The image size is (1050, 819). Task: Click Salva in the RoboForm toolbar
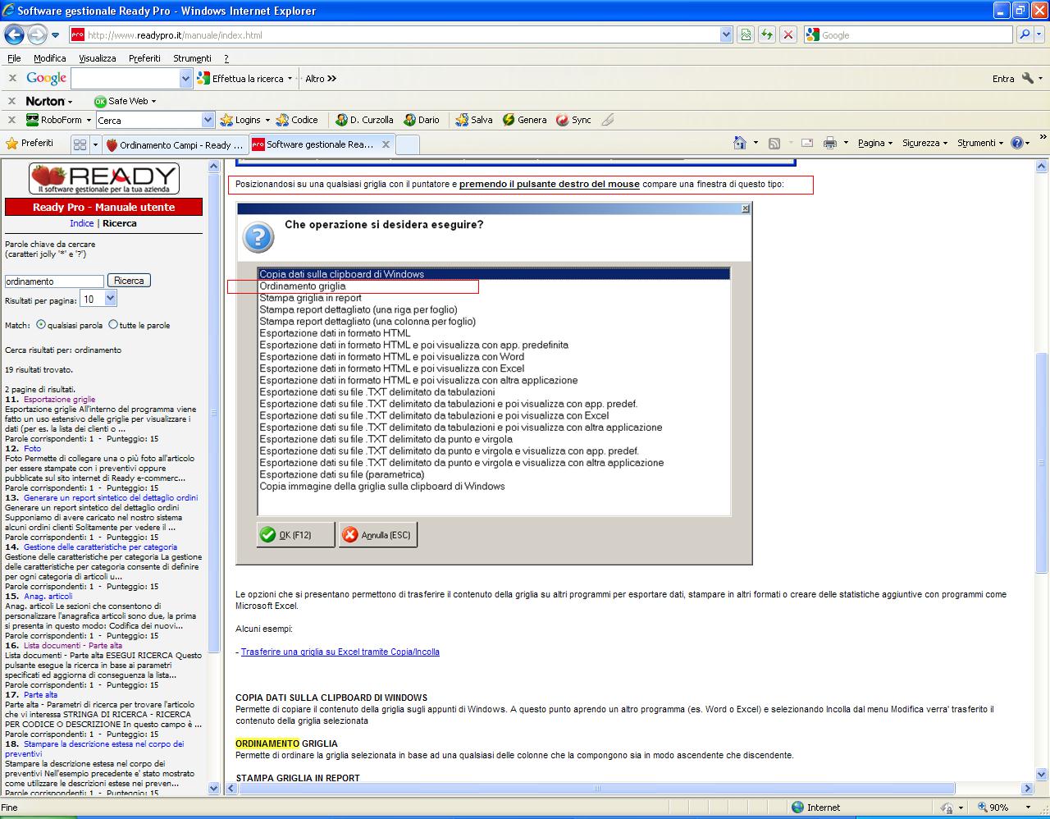click(474, 120)
